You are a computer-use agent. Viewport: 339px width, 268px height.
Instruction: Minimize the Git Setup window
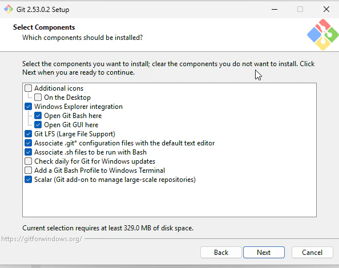click(275, 9)
